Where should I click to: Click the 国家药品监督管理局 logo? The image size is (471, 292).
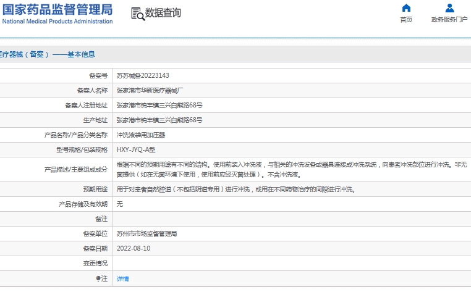click(x=57, y=14)
